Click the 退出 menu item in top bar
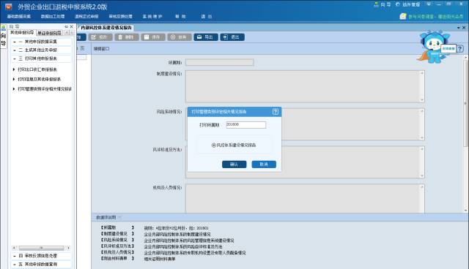Screen dimensions: 469x269 [x=207, y=16]
